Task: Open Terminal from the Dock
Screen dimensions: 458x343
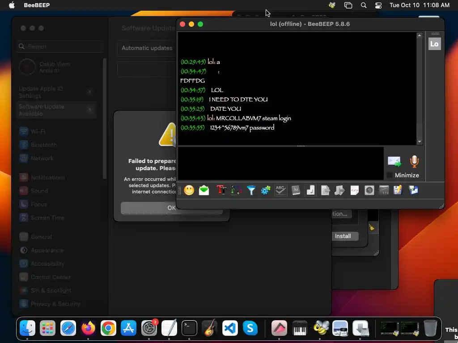Action: [189, 328]
